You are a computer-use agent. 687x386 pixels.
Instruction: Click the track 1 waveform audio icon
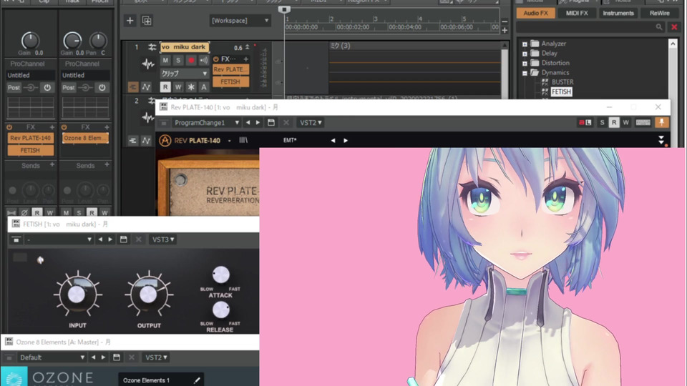[147, 64]
